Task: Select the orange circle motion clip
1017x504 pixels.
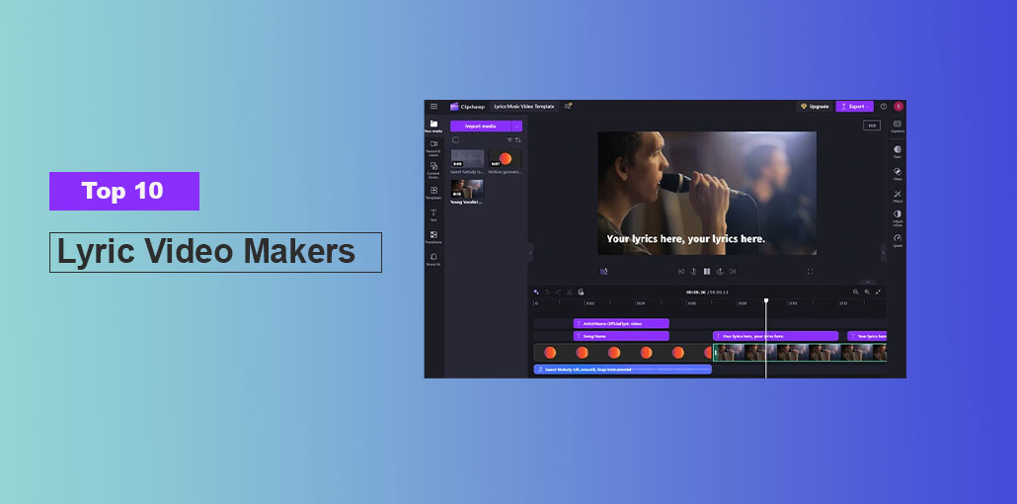Action: 623,353
